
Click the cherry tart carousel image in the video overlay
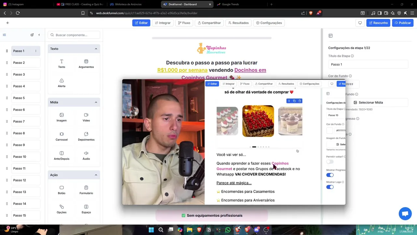point(258,121)
